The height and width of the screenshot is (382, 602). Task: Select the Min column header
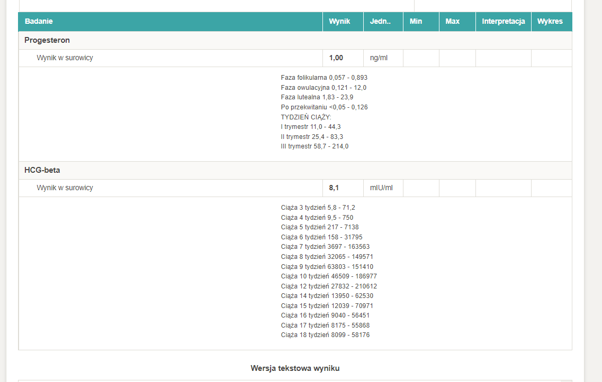(x=416, y=22)
